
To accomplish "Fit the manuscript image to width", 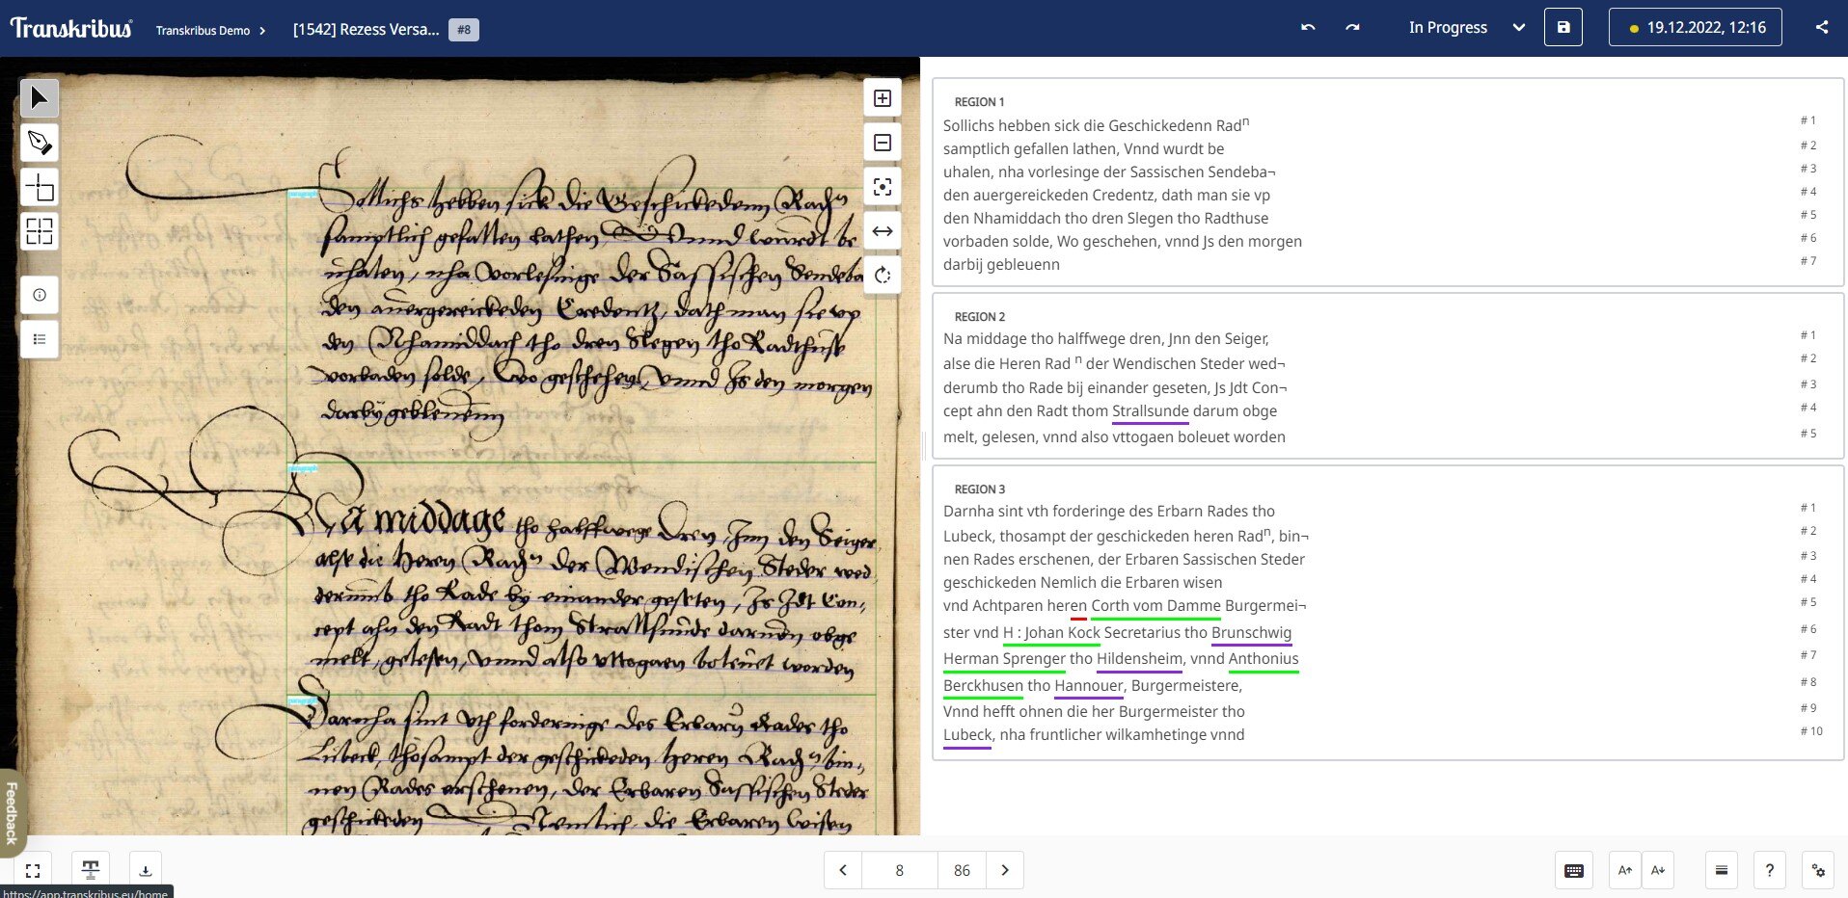I will click(881, 231).
